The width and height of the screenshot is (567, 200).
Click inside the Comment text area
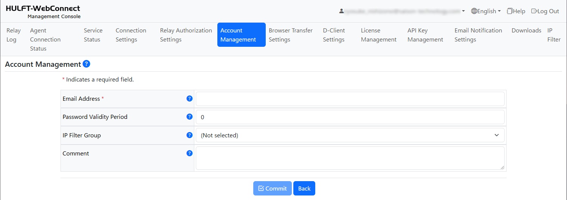tap(350, 158)
